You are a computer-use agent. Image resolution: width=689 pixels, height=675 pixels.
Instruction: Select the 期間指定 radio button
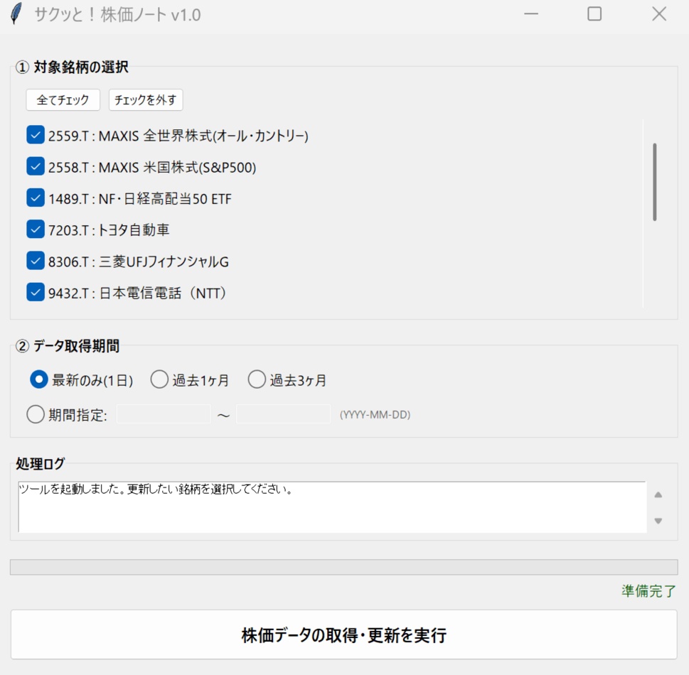(35, 414)
